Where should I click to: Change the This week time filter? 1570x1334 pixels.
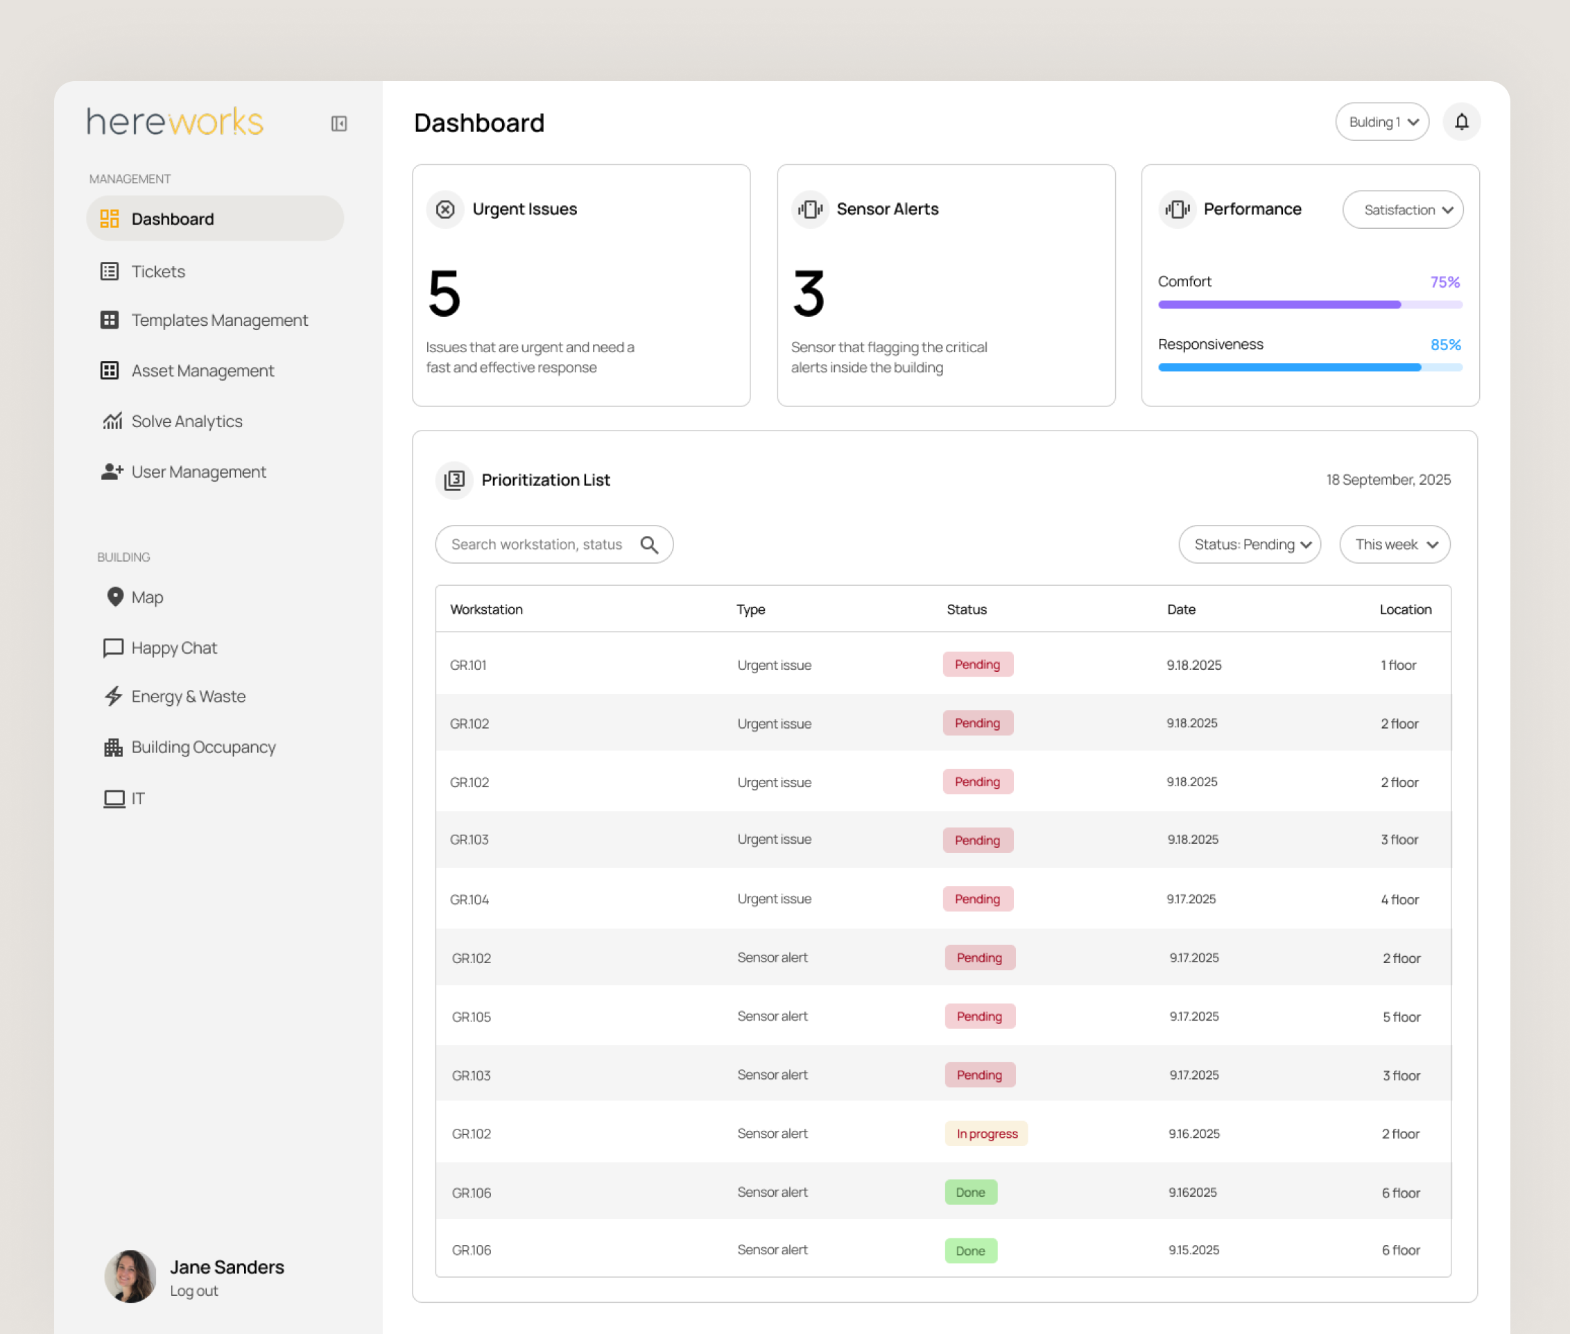(1394, 544)
